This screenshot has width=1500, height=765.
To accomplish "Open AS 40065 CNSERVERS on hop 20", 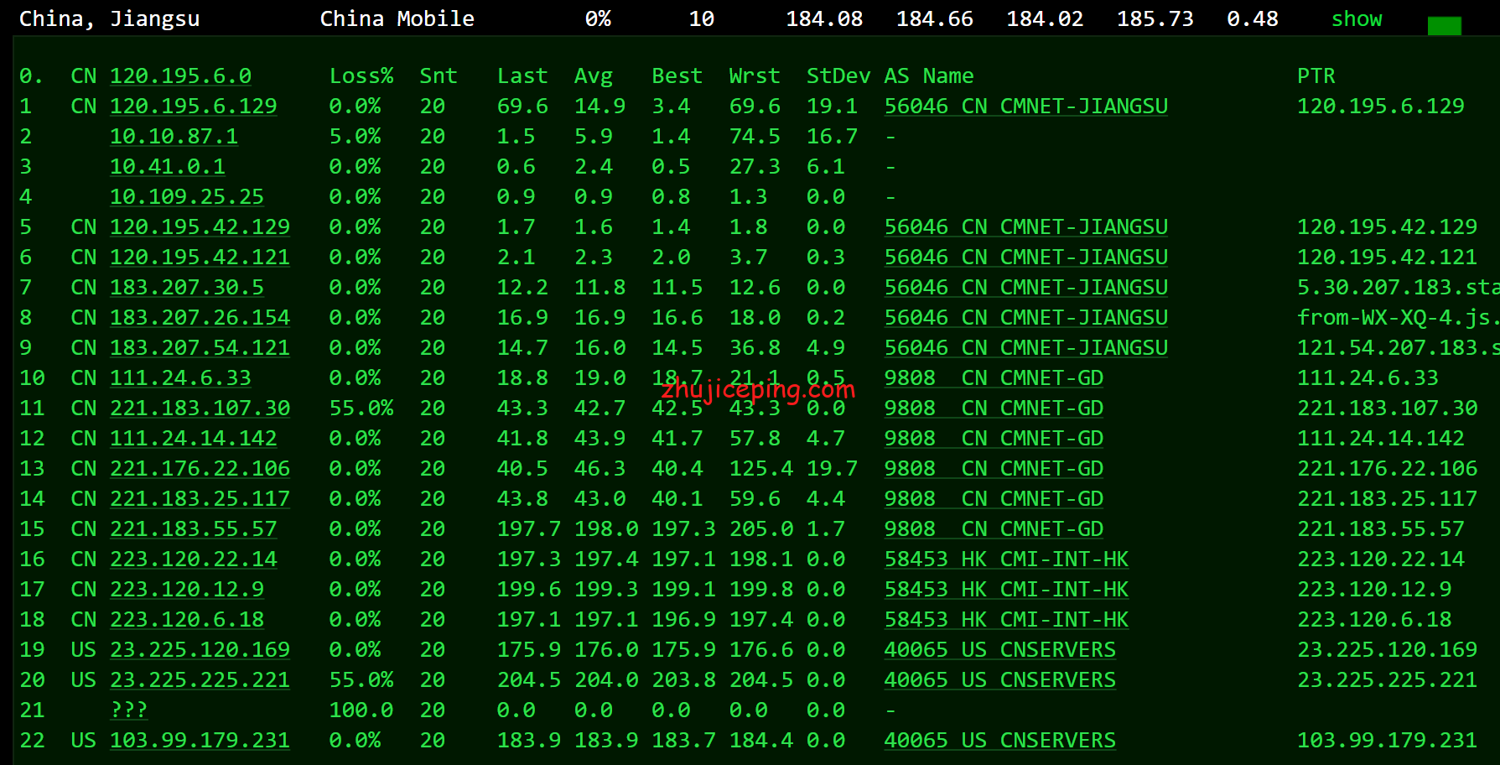I will pyautogui.click(x=999, y=679).
